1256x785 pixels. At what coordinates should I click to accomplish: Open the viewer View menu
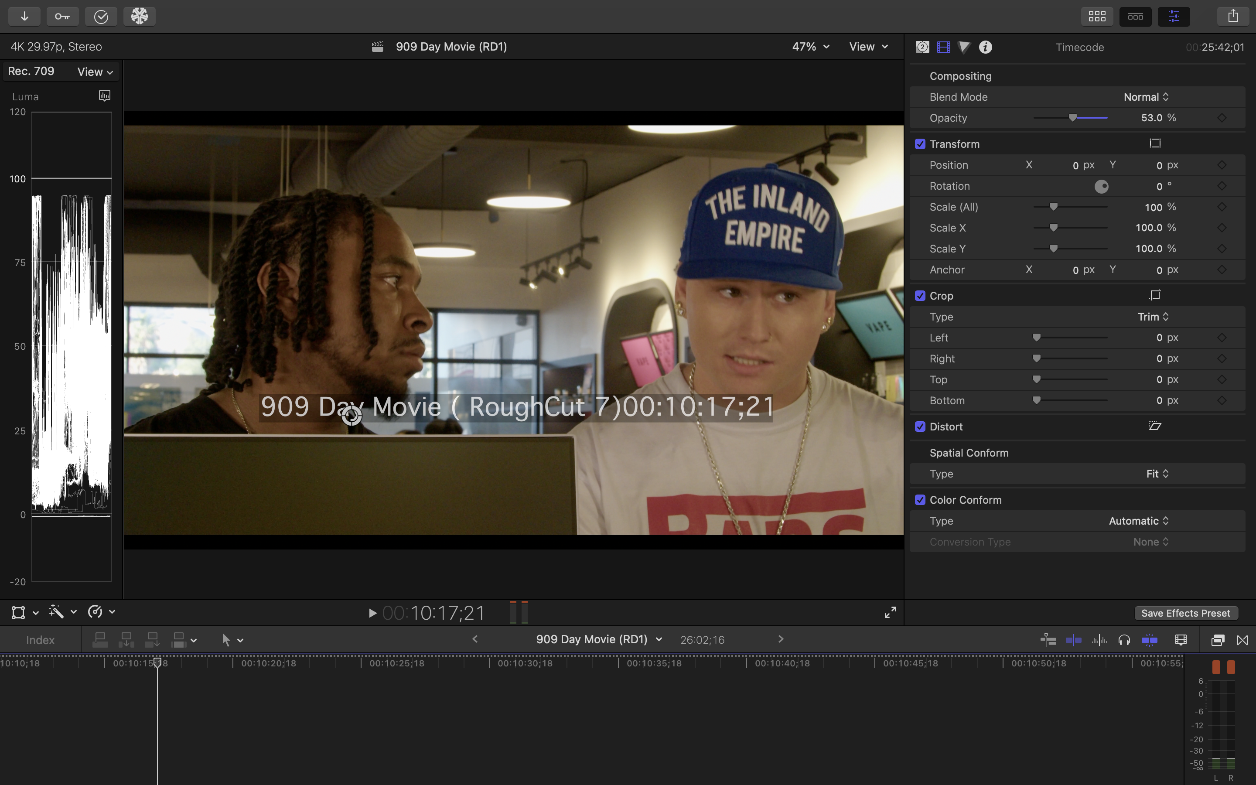click(868, 47)
